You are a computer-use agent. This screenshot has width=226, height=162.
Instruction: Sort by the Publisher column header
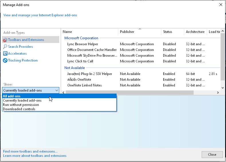click(x=139, y=32)
